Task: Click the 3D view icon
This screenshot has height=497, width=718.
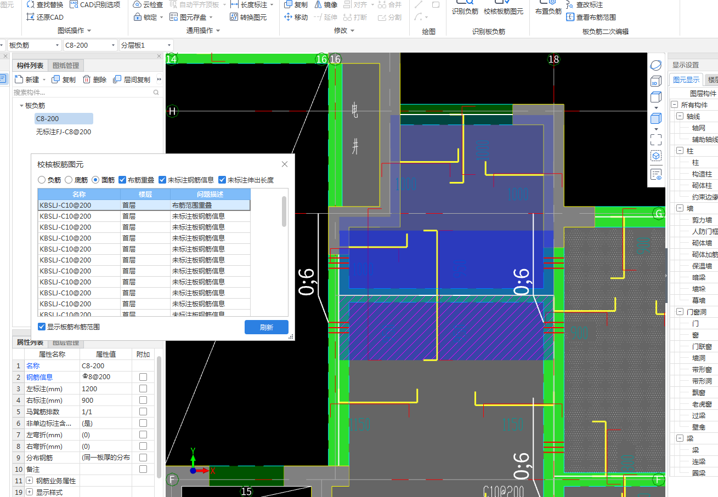Action: coord(655,82)
